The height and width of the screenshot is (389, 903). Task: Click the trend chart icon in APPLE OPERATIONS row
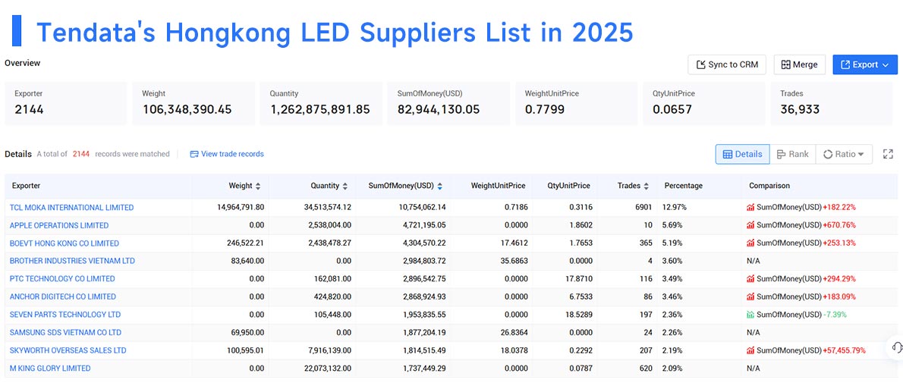[750, 225]
